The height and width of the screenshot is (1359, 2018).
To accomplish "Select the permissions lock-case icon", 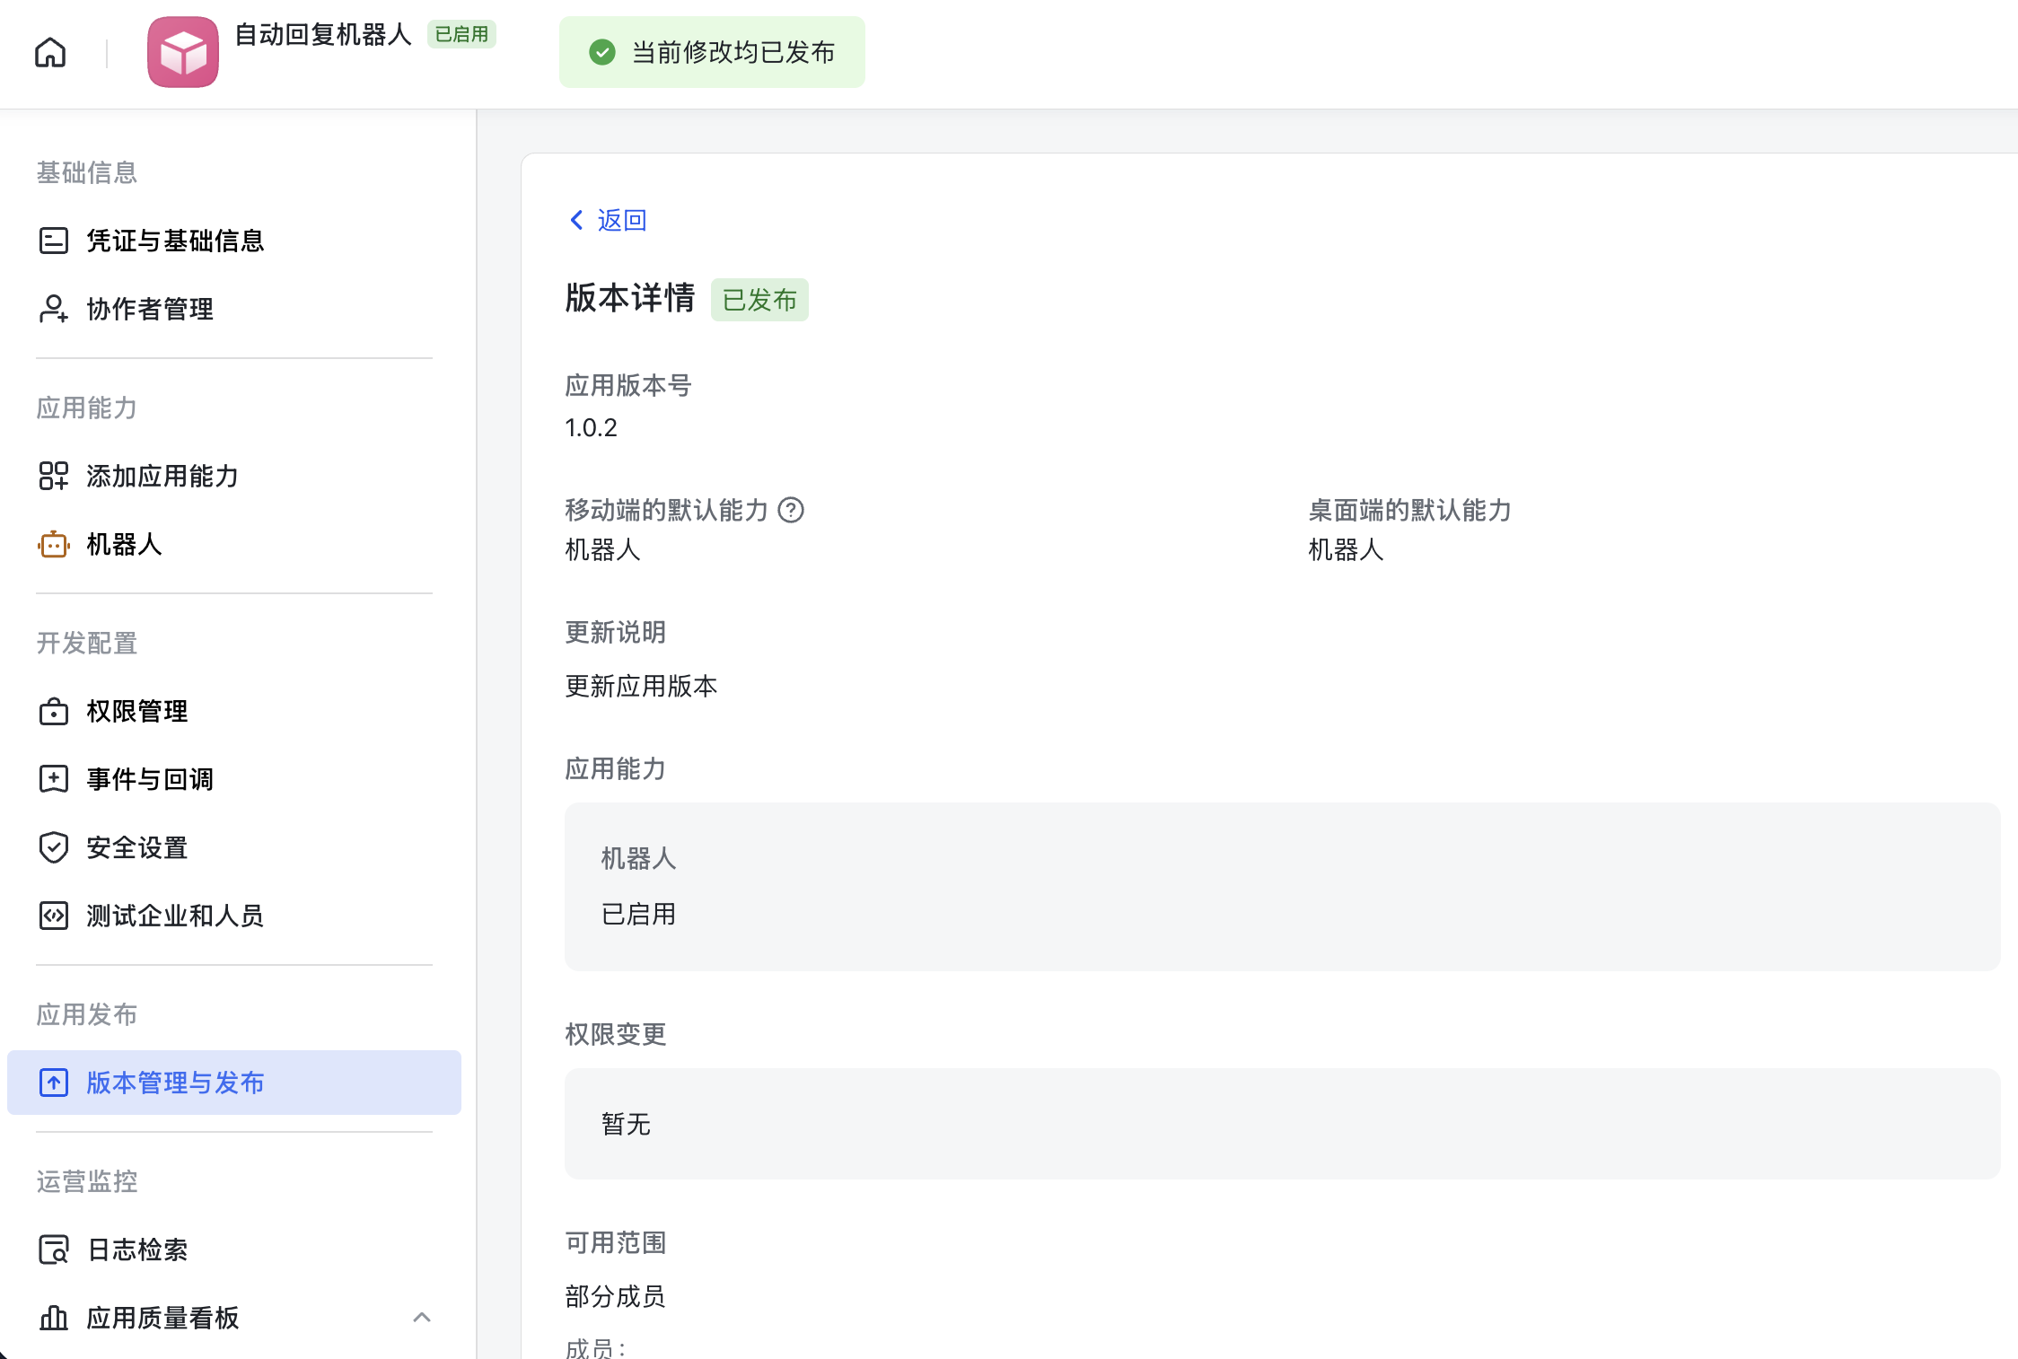I will [x=54, y=711].
